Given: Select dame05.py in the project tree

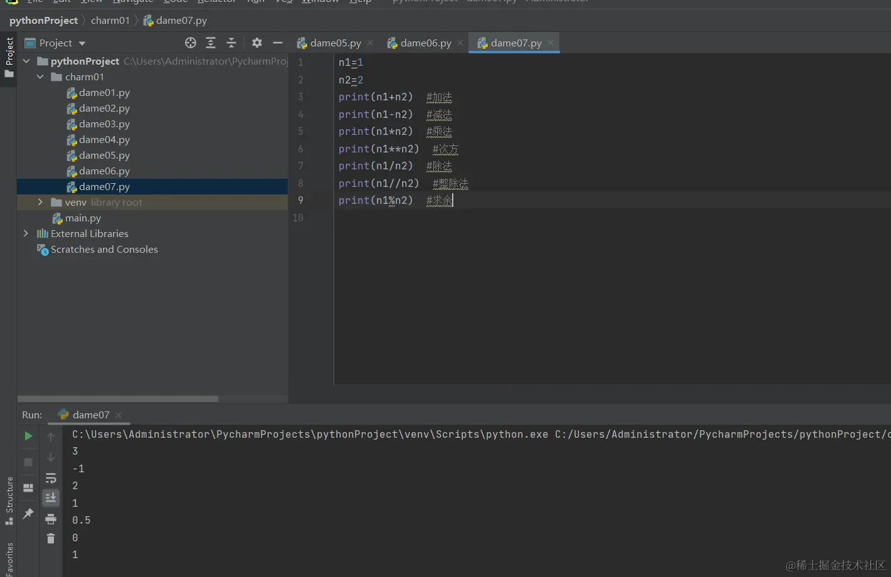Looking at the screenshot, I should [104, 156].
